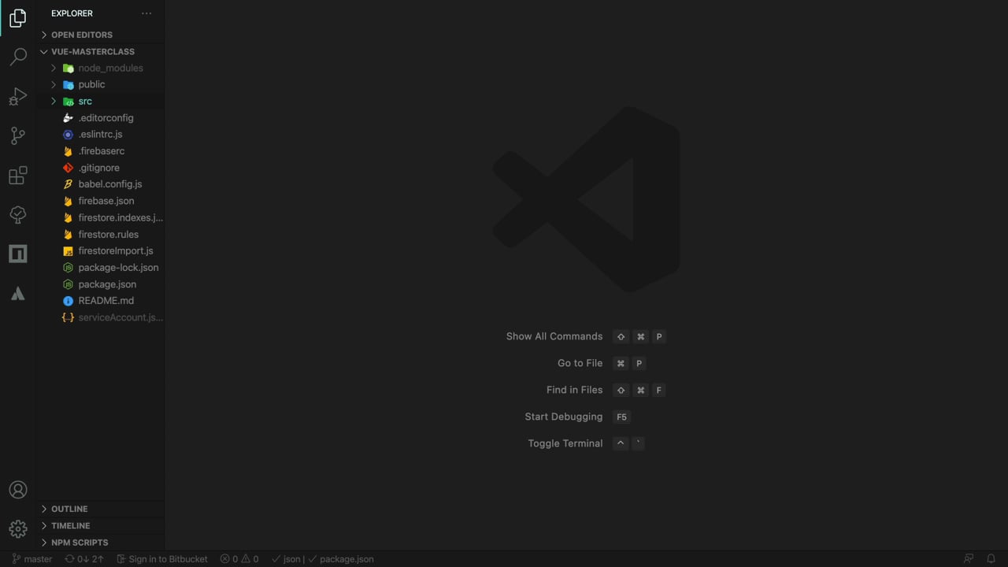Expand the node_modules folder
The image size is (1008, 567).
click(x=100, y=68)
